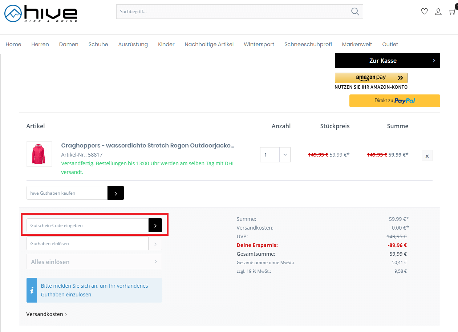458x332 pixels.
Task: Click the 50,41 € net total value
Action: tap(400, 263)
